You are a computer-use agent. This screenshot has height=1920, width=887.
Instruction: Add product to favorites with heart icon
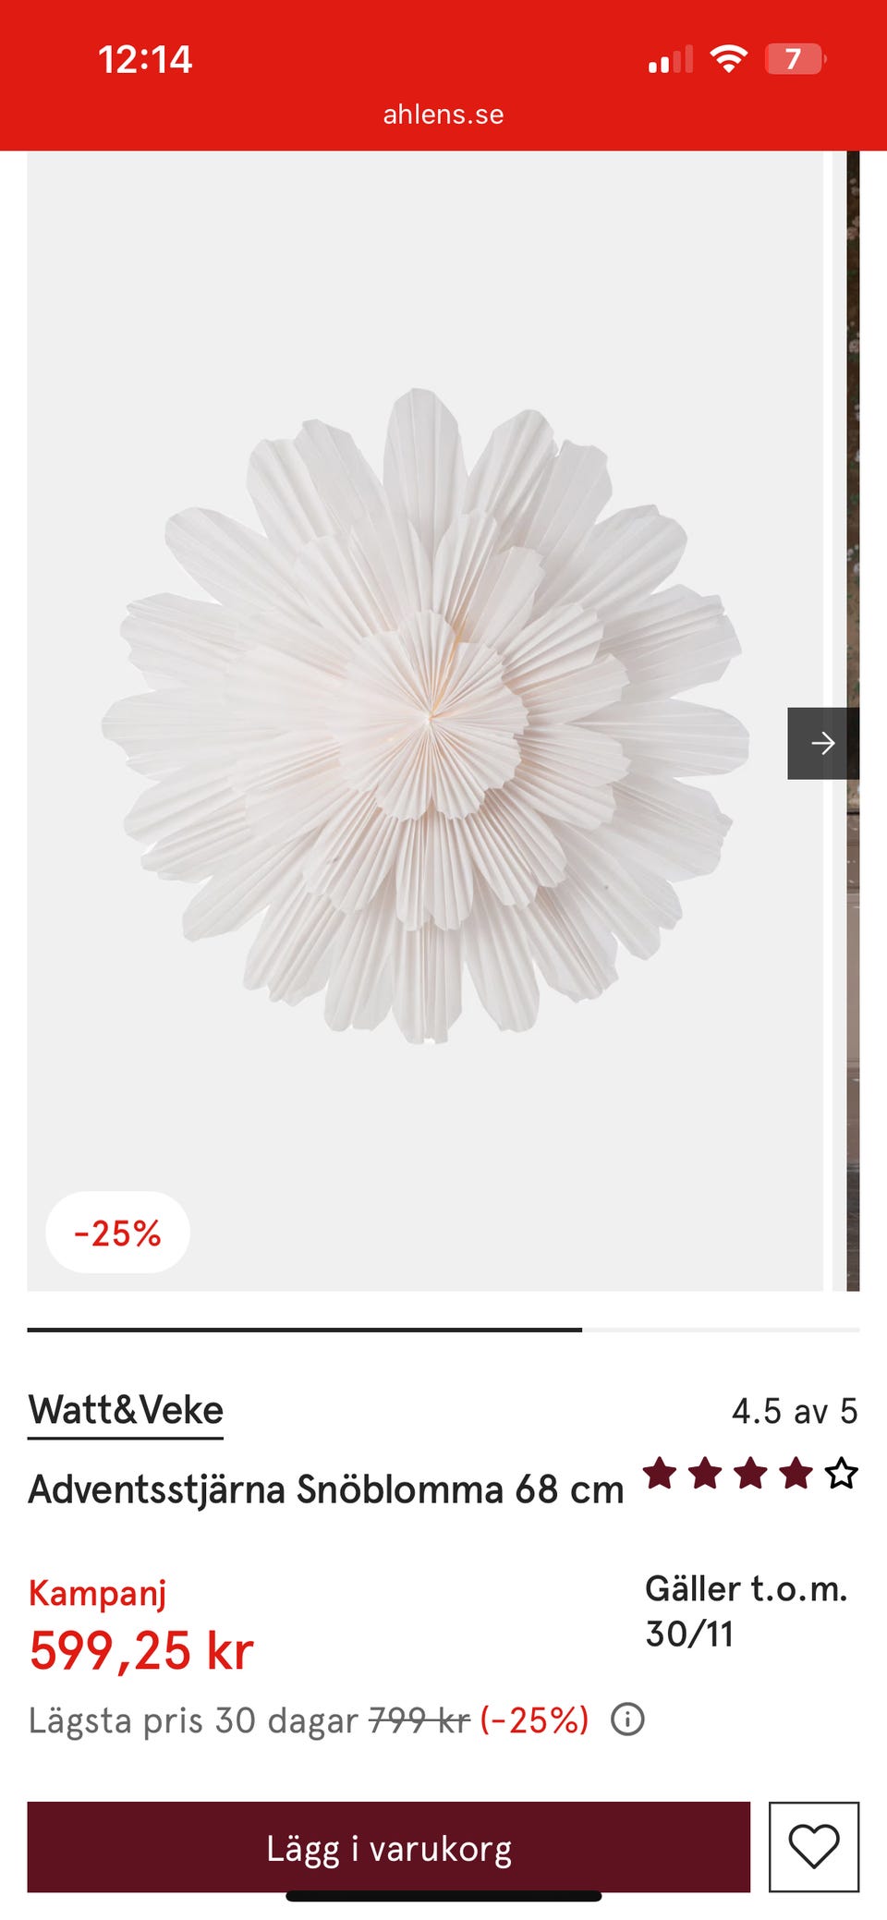tap(814, 1846)
